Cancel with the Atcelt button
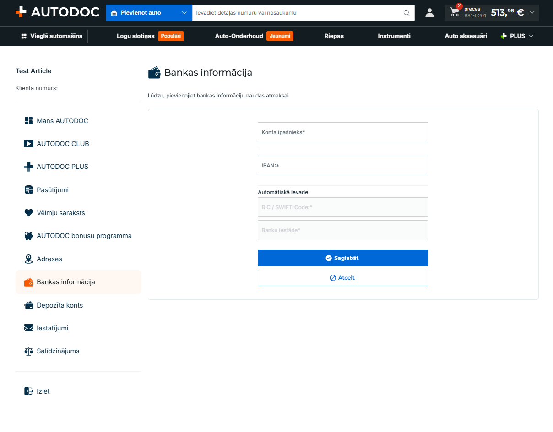553x432 pixels. (343, 278)
